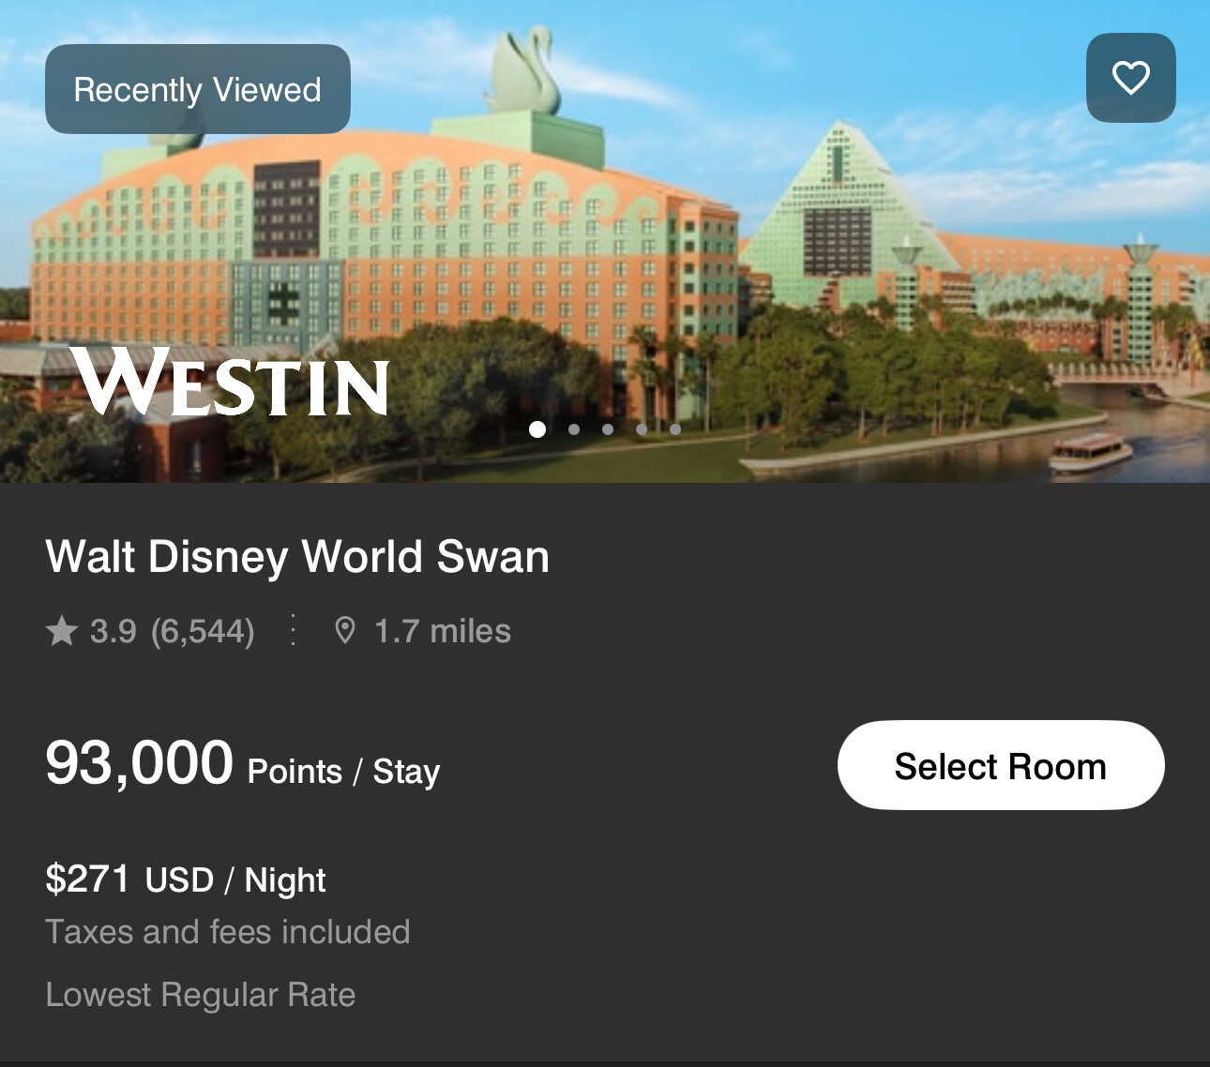Switch to the fifth carousel photo dot

(675, 429)
